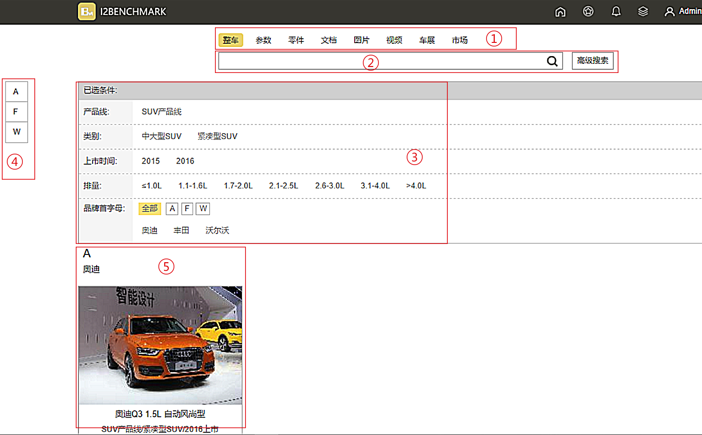702x435 pixels.
Task: Select displacement 3.1-4.0L
Action: click(375, 186)
